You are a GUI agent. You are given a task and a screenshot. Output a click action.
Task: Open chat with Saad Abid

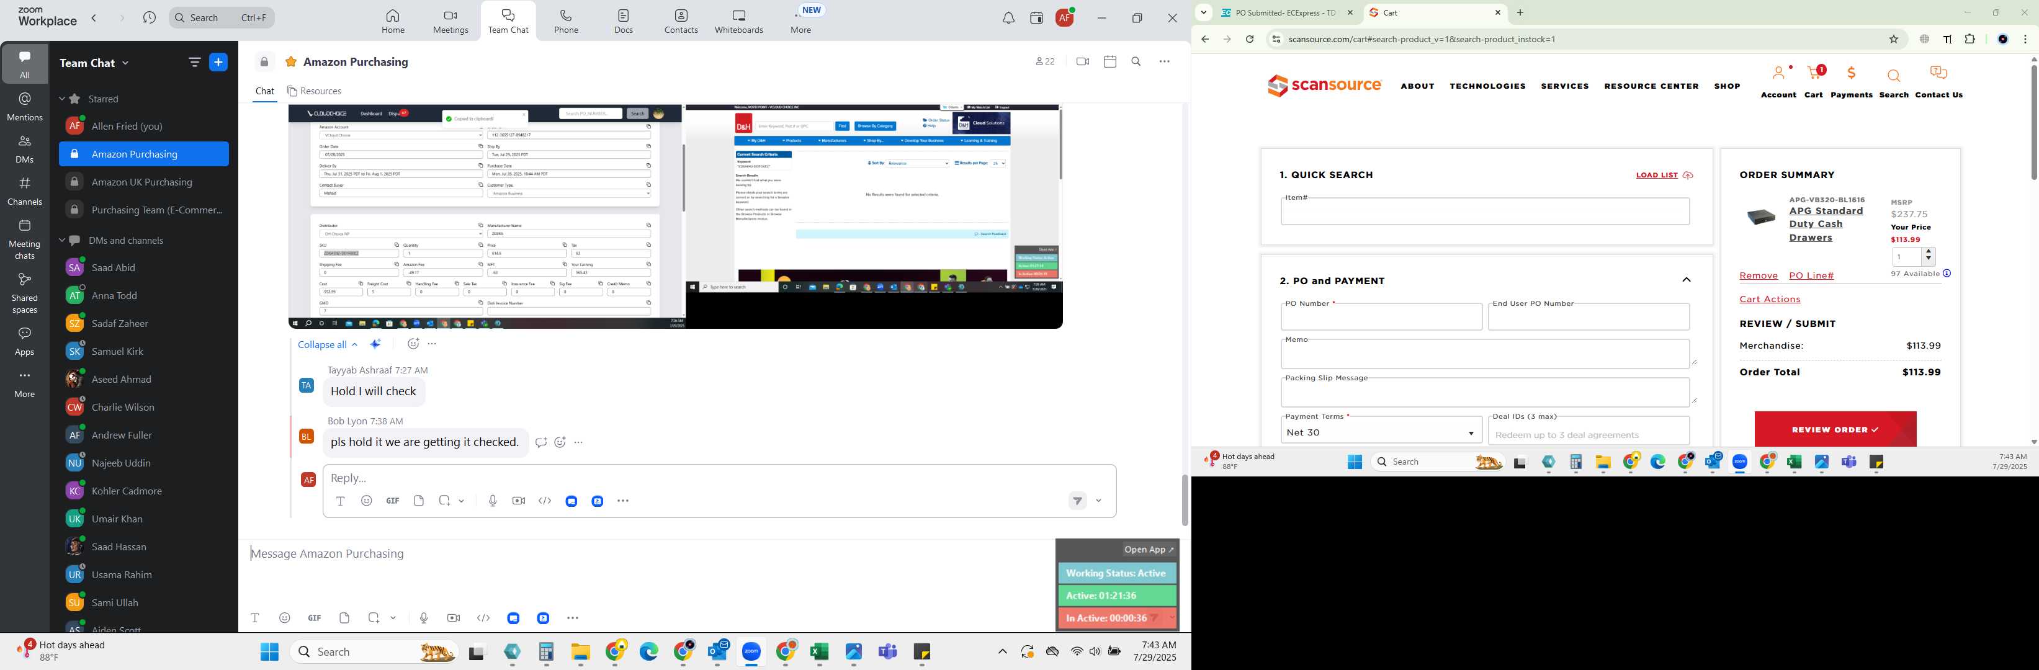coord(144,267)
